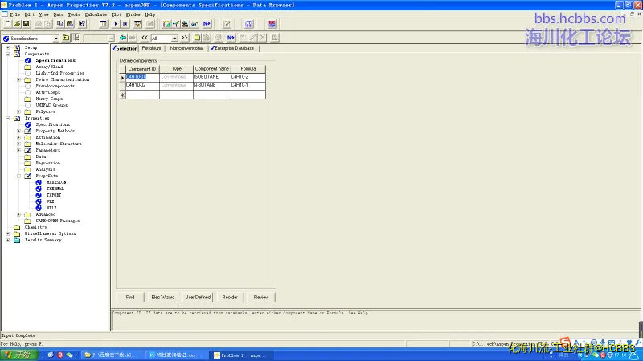
Task: Open the Tools menu
Action: tap(74, 14)
